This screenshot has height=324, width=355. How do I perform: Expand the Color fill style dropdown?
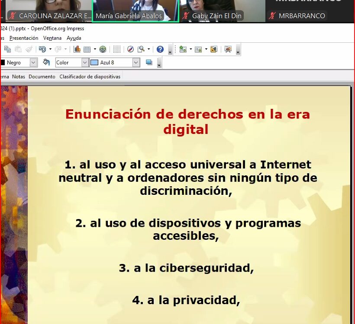coord(85,63)
